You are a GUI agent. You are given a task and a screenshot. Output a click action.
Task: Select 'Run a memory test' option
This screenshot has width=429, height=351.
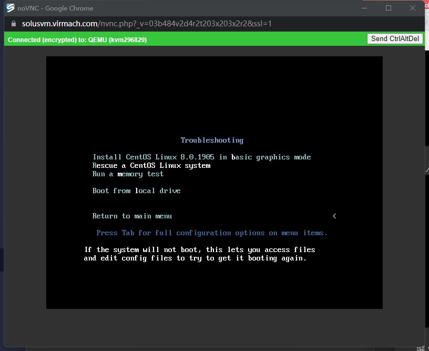pyautogui.click(x=128, y=174)
